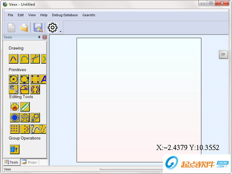
Task: Click the Editing Tools section label
Action: [x=21, y=97]
